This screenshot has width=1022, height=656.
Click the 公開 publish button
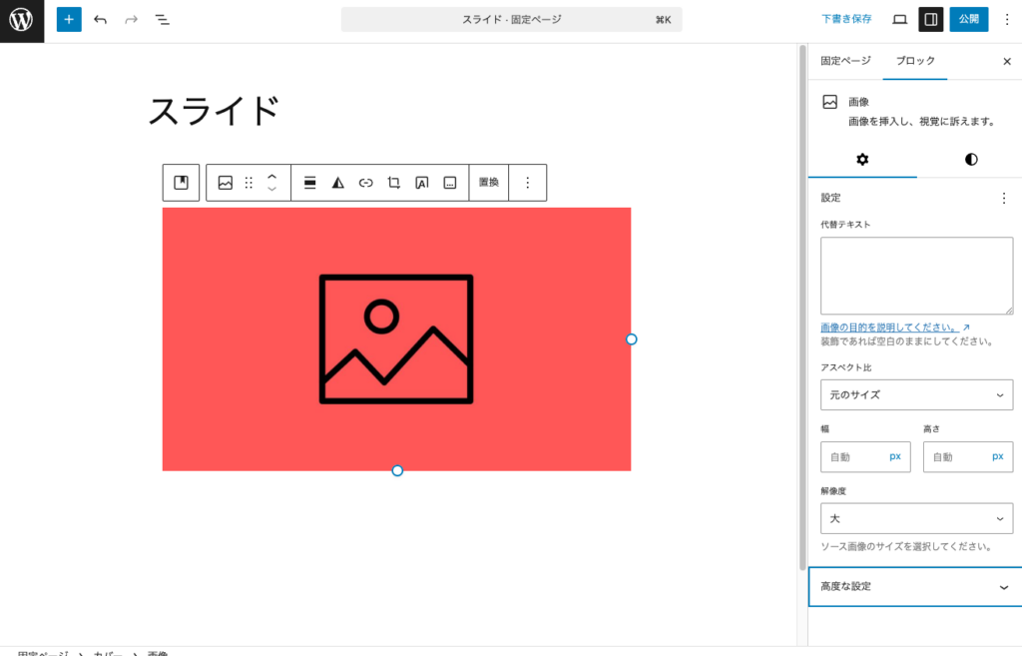click(x=968, y=20)
